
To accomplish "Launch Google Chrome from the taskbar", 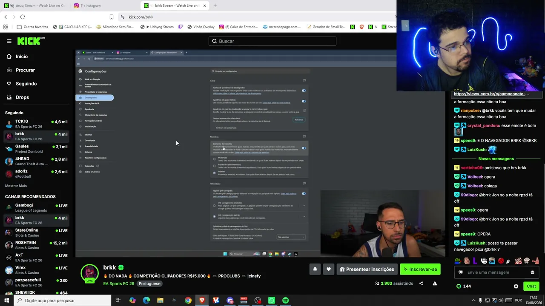I will point(188,300).
